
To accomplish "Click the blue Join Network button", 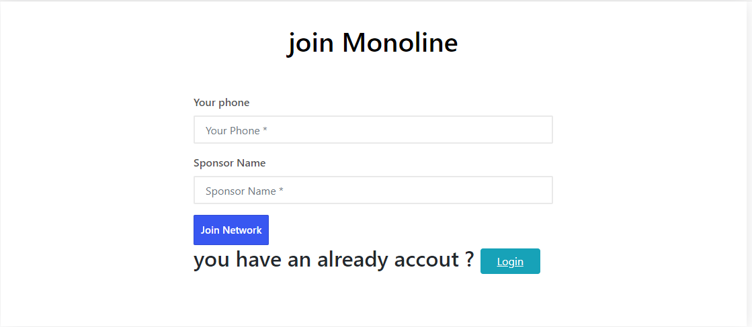I will [231, 230].
